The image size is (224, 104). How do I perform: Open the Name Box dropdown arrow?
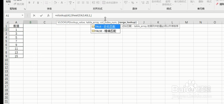pyautogui.click(x=22, y=16)
